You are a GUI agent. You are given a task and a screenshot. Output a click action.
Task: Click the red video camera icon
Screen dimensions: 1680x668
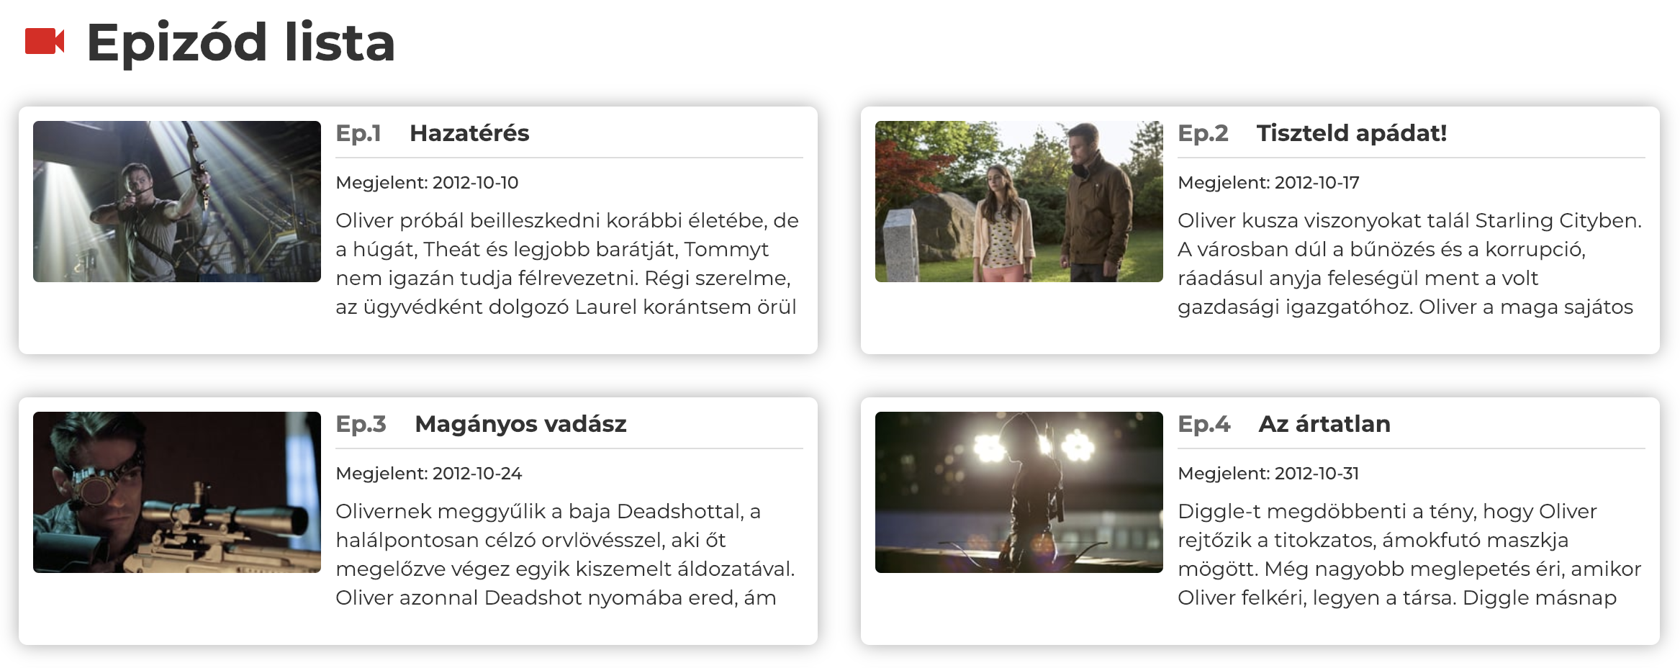coord(45,42)
